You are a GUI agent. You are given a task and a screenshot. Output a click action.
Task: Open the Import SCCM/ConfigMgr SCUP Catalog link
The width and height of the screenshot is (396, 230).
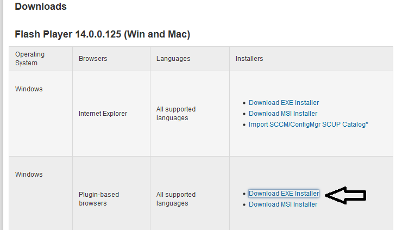click(309, 125)
